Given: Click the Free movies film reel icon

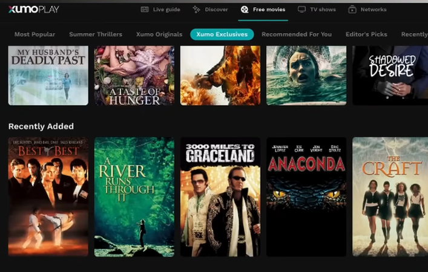Looking at the screenshot, I should pyautogui.click(x=245, y=10).
